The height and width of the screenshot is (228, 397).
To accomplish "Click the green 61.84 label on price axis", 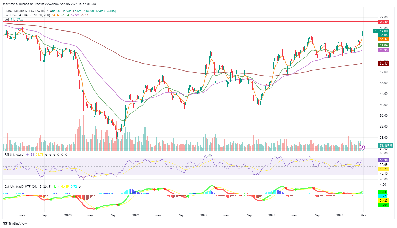I will pos(384,45).
